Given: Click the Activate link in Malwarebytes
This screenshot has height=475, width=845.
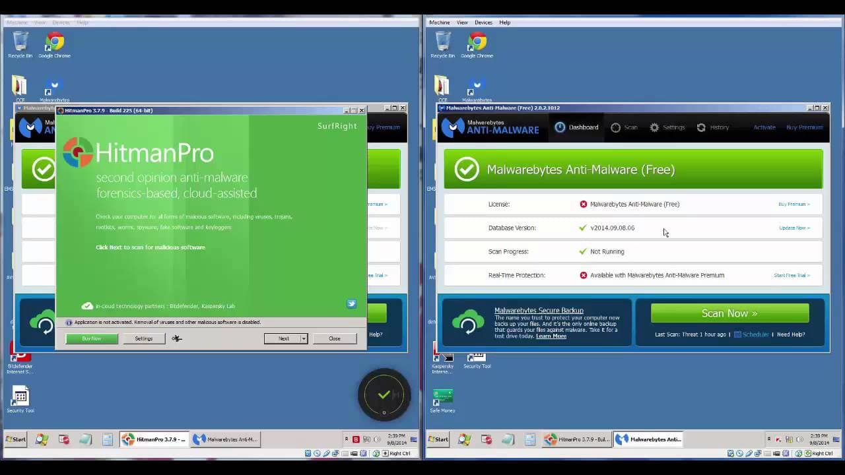Looking at the screenshot, I should click(764, 127).
